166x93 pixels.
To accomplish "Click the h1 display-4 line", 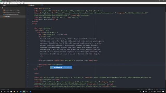I will point(53,34).
